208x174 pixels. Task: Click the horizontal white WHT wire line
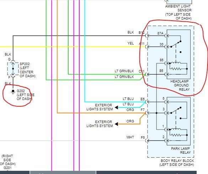point(73,141)
